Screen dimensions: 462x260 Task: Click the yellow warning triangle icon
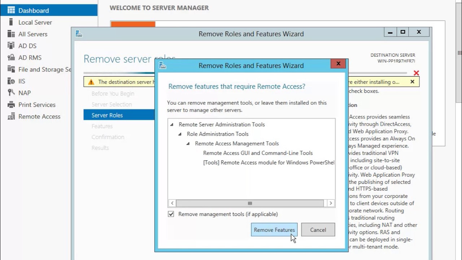pos(91,82)
